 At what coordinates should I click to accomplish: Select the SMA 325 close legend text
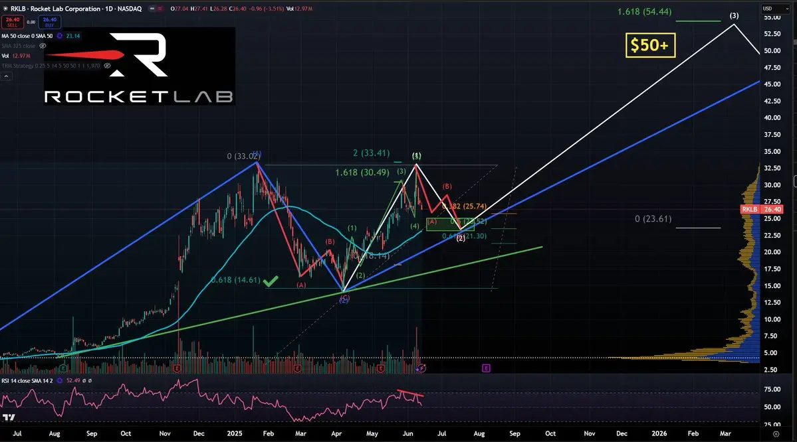click(19, 46)
